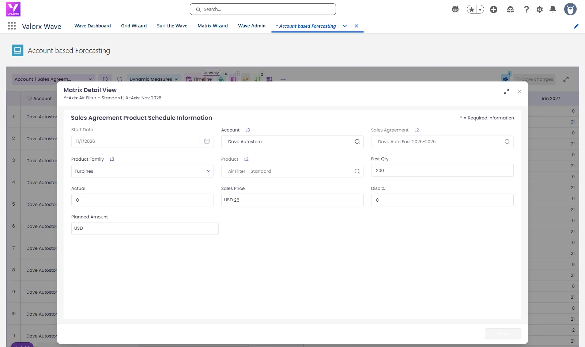585x347 pixels.
Task: Switch to Grid Wizard tab
Action: tap(134, 26)
